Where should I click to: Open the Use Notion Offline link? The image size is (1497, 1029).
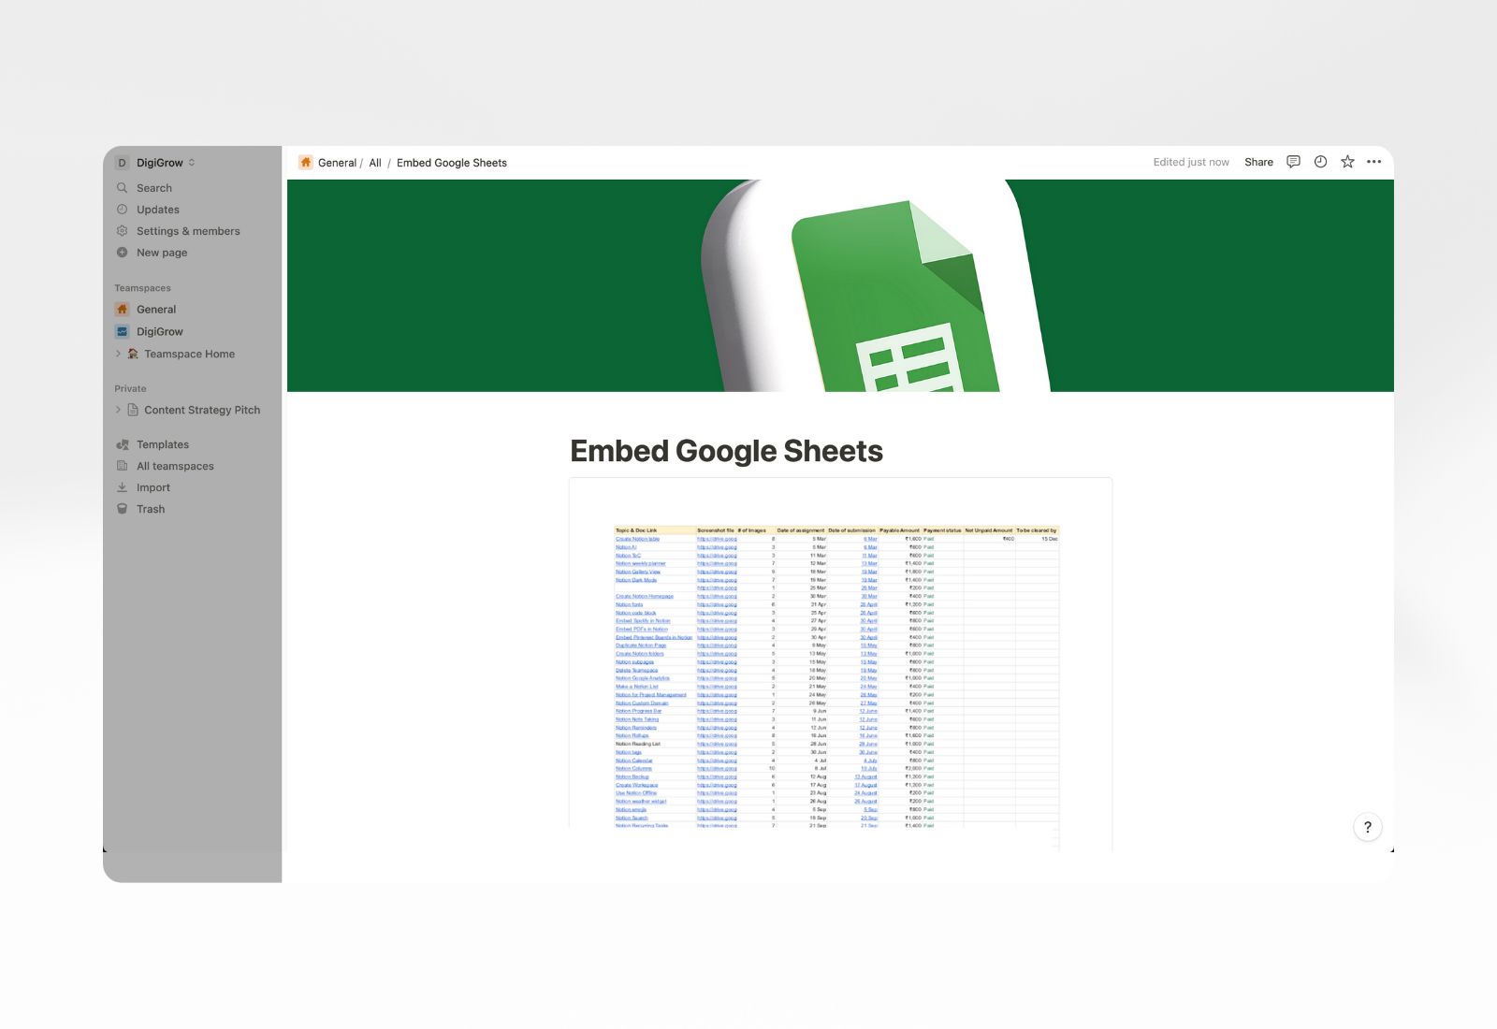(x=636, y=793)
